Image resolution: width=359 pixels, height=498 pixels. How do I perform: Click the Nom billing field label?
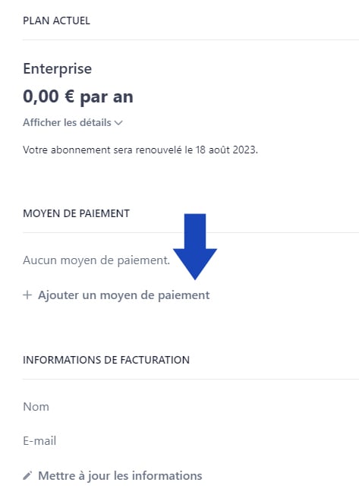36,407
